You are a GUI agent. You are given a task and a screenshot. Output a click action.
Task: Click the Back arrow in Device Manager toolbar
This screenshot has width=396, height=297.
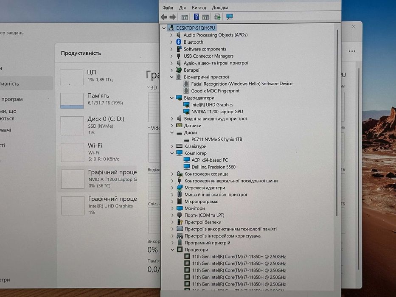pyautogui.click(x=164, y=17)
